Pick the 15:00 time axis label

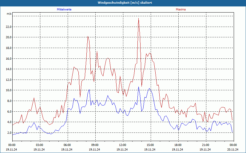[x=151, y=145]
